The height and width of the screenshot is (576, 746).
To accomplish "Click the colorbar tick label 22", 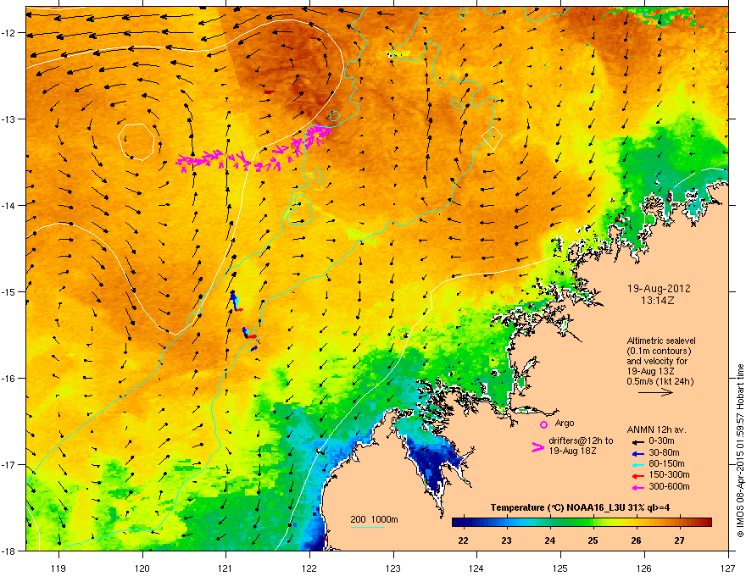I will (x=463, y=540).
